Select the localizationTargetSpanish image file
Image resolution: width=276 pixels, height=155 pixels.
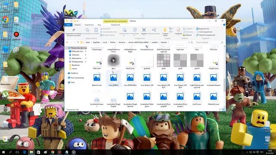tap(130, 99)
